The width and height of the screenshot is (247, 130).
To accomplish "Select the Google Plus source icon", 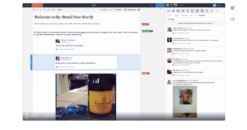I will pyautogui.click(x=197, y=11).
